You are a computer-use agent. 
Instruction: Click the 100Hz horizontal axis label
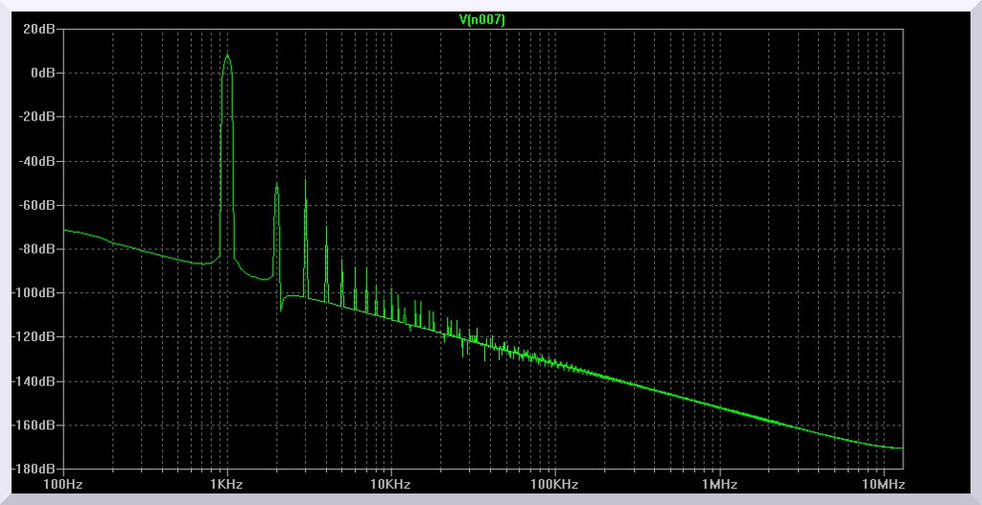click(63, 484)
